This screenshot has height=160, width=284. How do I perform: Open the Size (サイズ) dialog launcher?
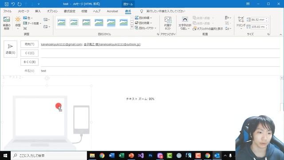pyautogui.click(x=268, y=34)
